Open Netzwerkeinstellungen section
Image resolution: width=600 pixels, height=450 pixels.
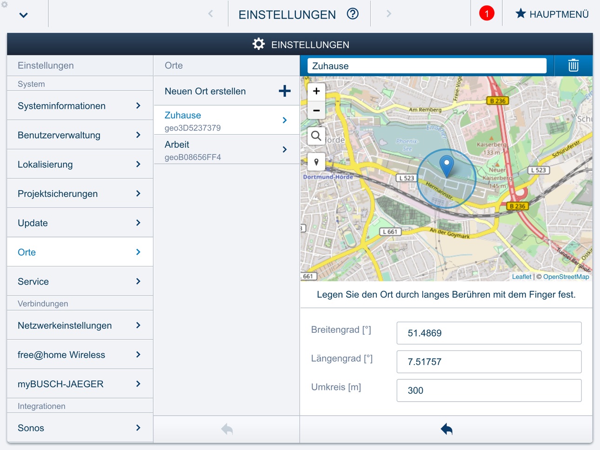tap(80, 325)
